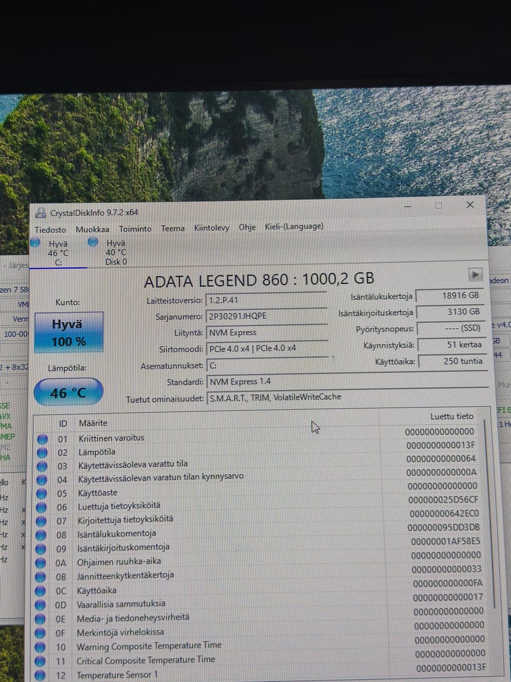Screen dimensions: 511x682
Task: Click the status icon for Vaarallisia sammutuksia
Action: [x=40, y=605]
